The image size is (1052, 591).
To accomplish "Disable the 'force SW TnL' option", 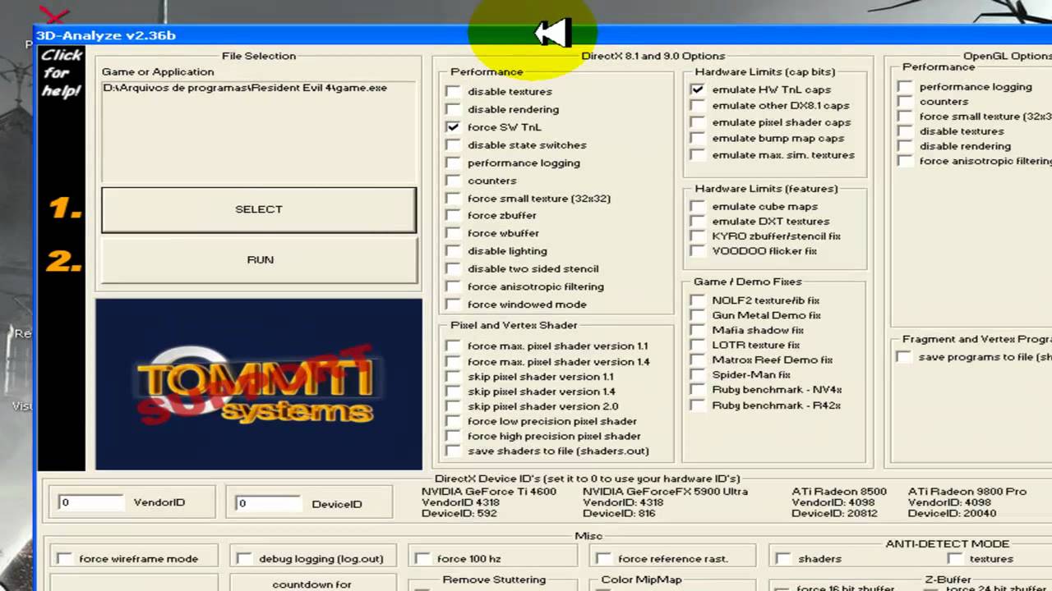I will (453, 127).
